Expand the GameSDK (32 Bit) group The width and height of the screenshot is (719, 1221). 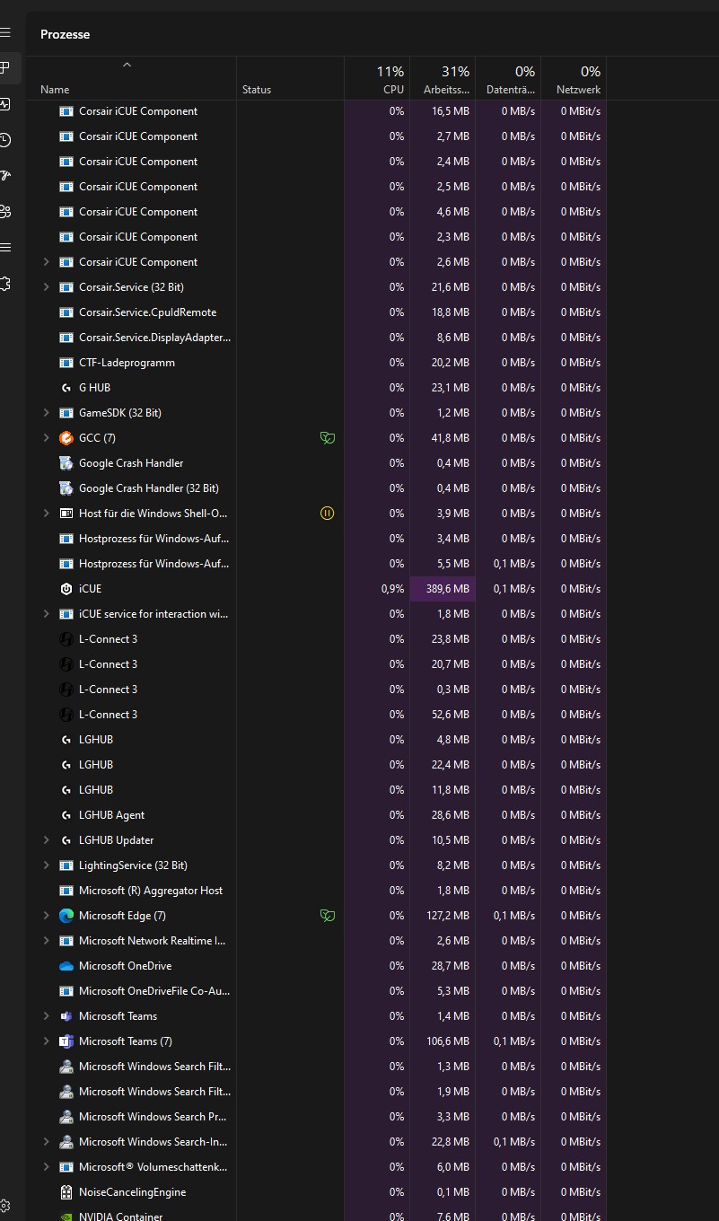47,413
